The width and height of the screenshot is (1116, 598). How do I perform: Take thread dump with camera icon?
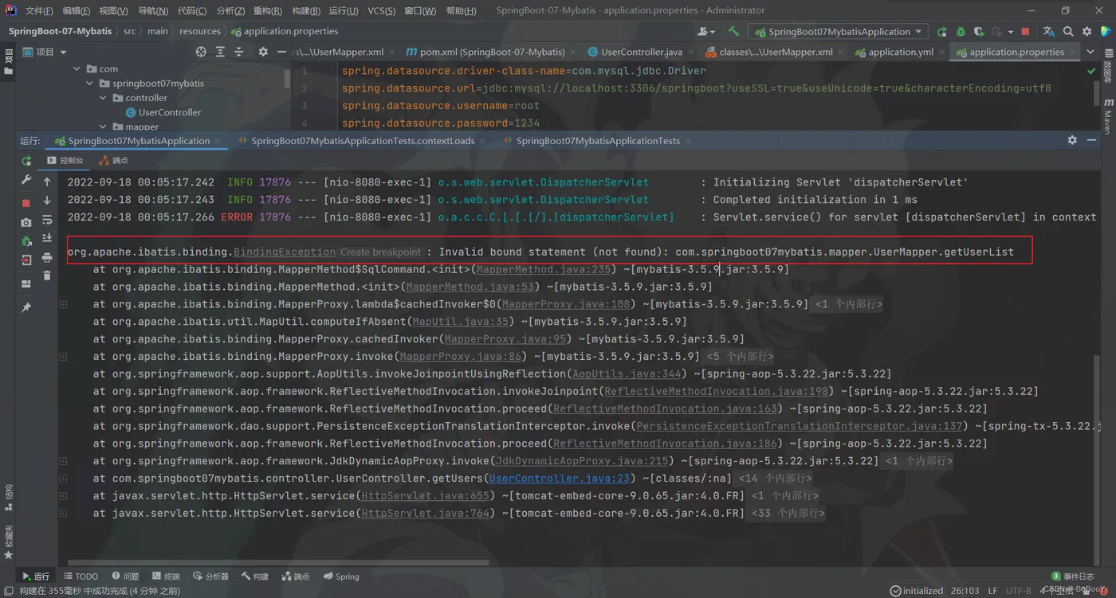26,222
